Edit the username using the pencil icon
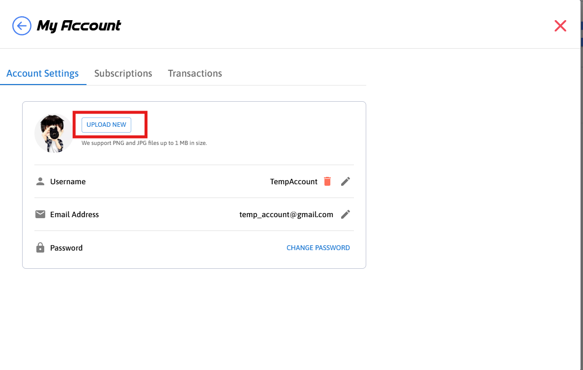583x370 pixels. point(346,181)
